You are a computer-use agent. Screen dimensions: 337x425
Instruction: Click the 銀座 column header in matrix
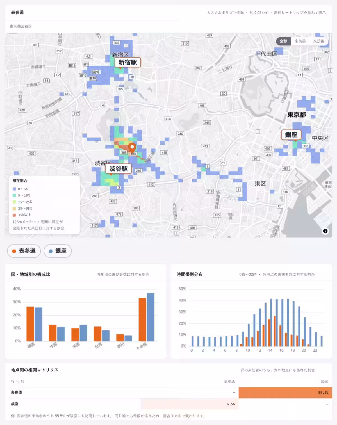pyautogui.click(x=325, y=381)
